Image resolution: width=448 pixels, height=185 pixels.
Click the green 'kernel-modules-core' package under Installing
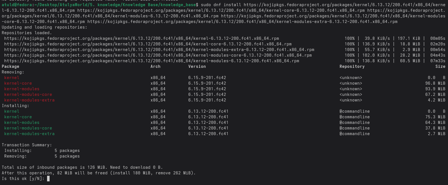click(x=28, y=128)
